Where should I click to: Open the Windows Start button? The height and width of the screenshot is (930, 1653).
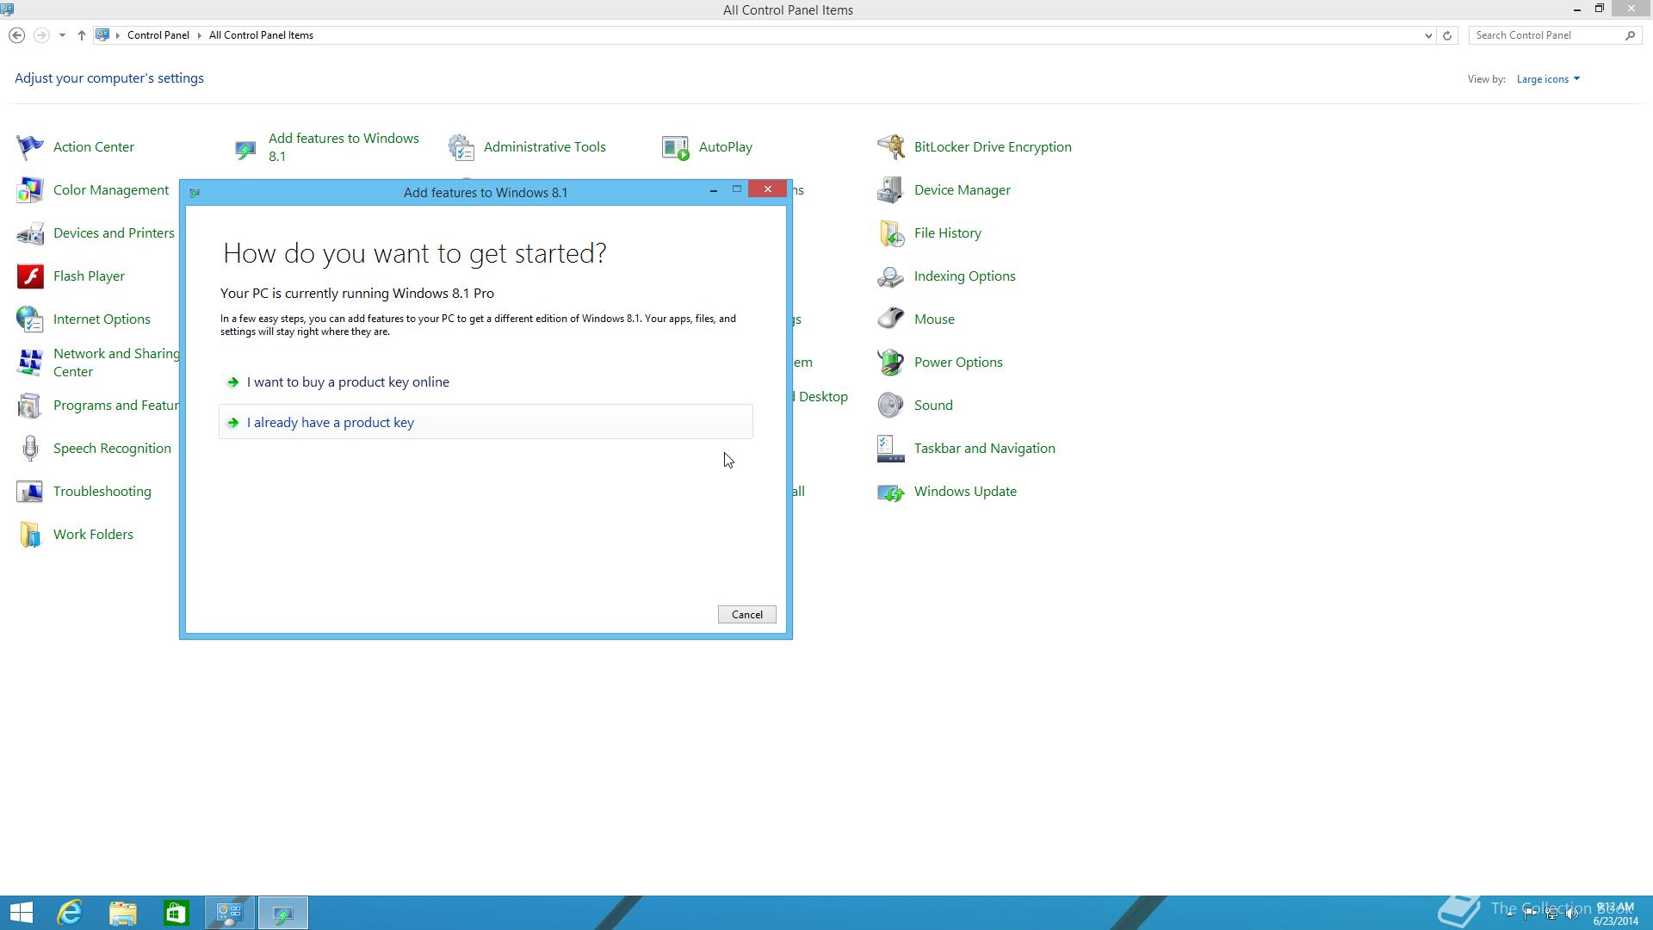tap(21, 913)
